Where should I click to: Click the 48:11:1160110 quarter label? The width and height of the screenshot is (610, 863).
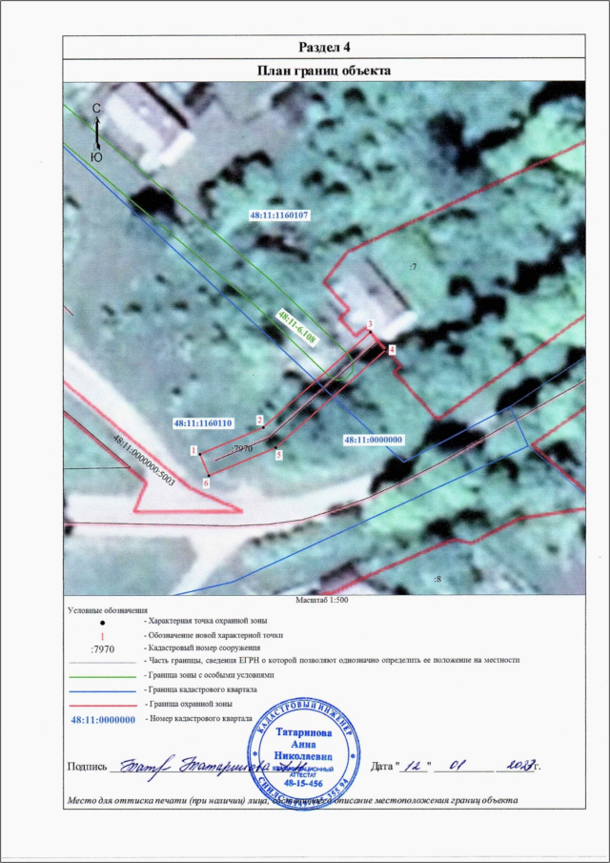(x=203, y=421)
